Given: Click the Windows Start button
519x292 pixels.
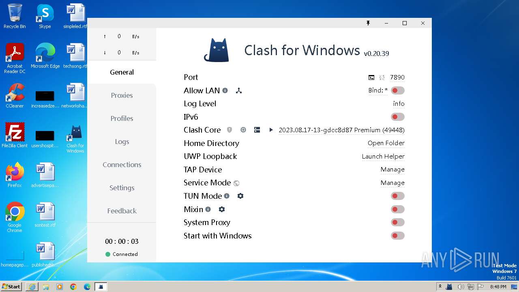Looking at the screenshot, I should click(11, 287).
